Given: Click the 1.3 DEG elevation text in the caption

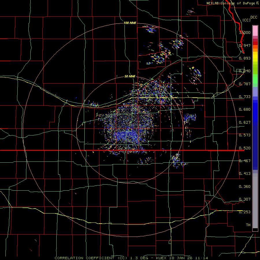Looking at the screenshot, I should (x=139, y=258).
